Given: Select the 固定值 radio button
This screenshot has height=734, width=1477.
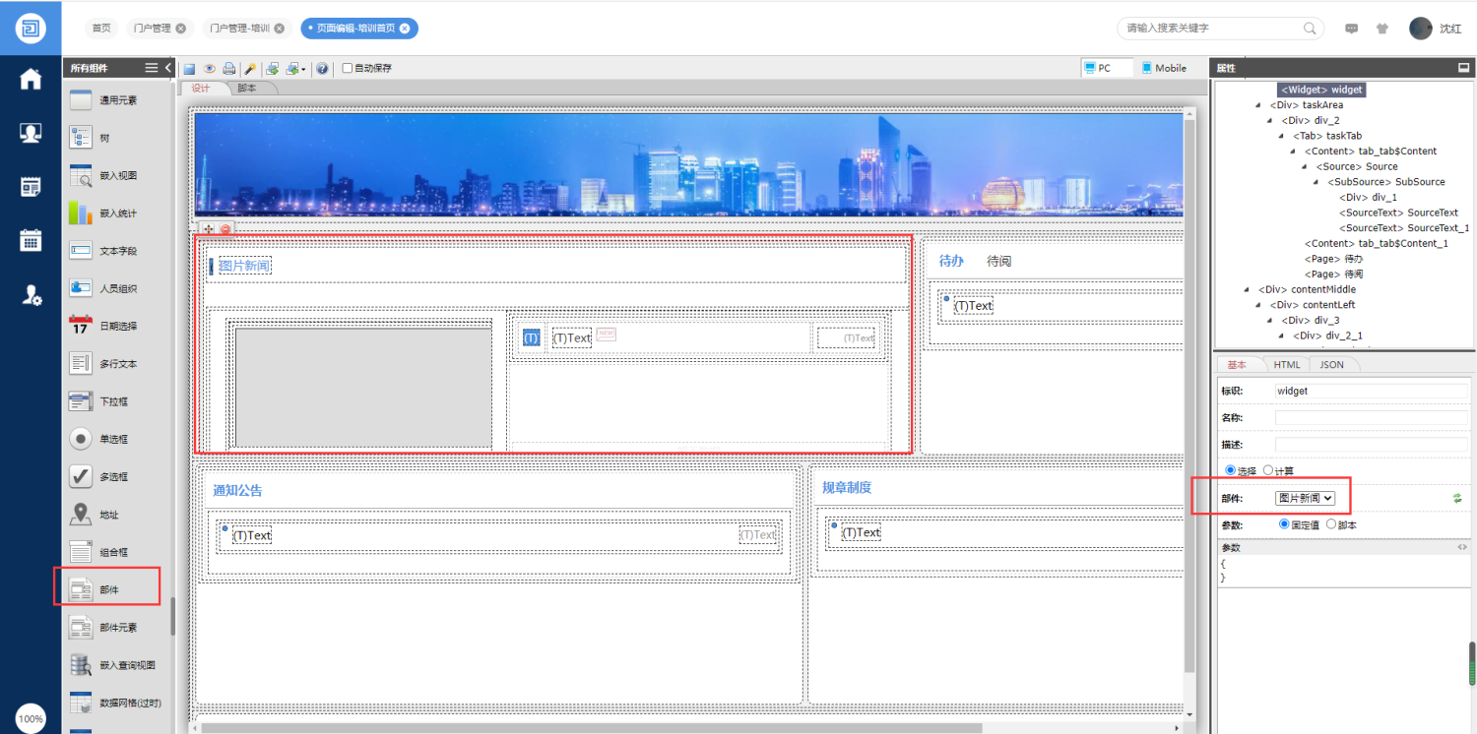Looking at the screenshot, I should coord(1284,524).
